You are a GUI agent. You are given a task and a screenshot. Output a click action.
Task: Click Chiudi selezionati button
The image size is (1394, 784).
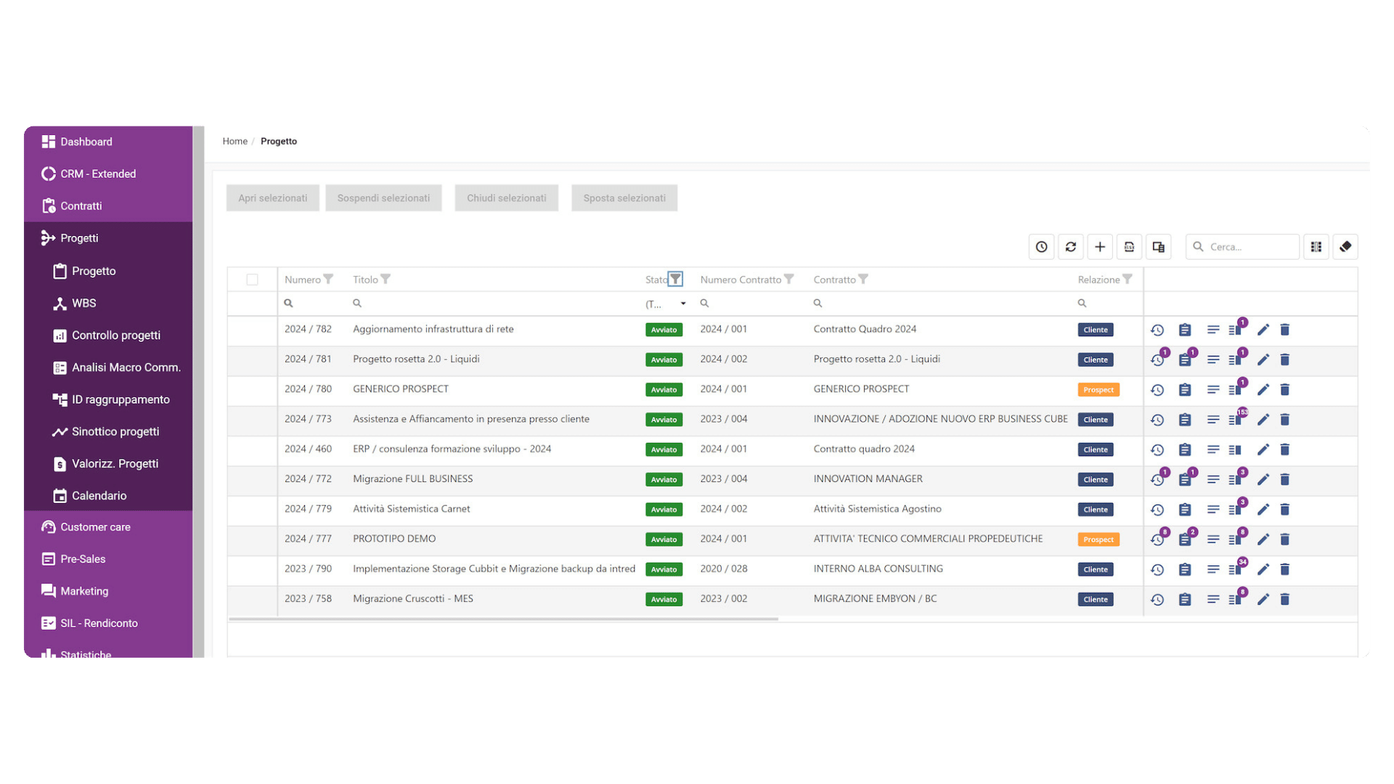point(507,198)
